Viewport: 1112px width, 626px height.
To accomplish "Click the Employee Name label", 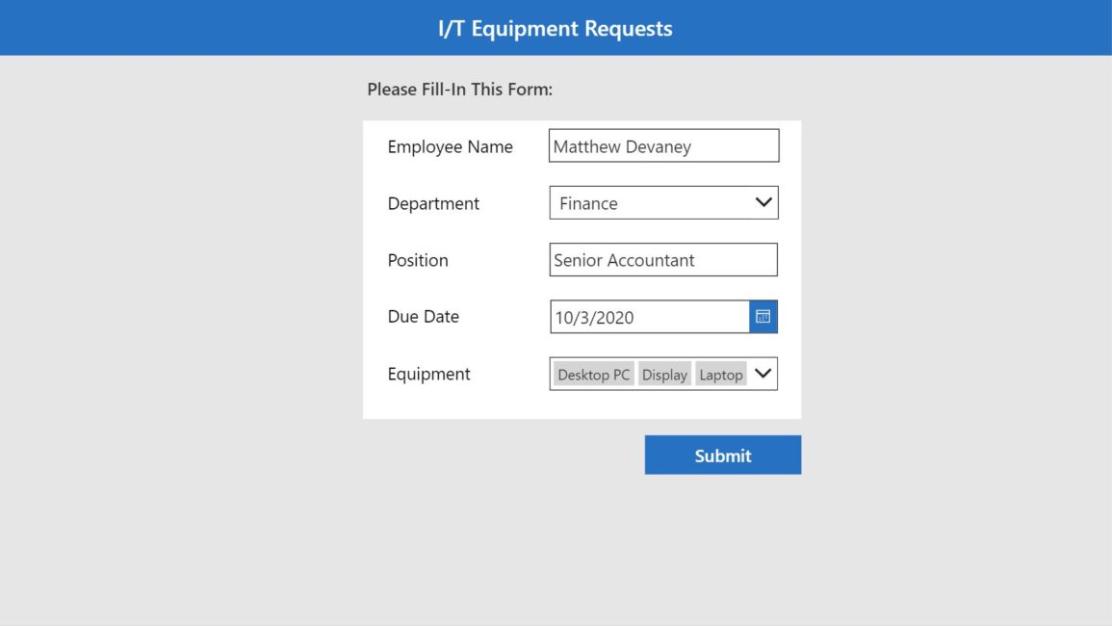I will pyautogui.click(x=450, y=146).
